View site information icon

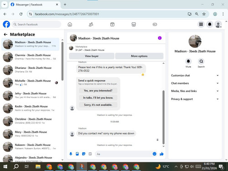point(31,14)
